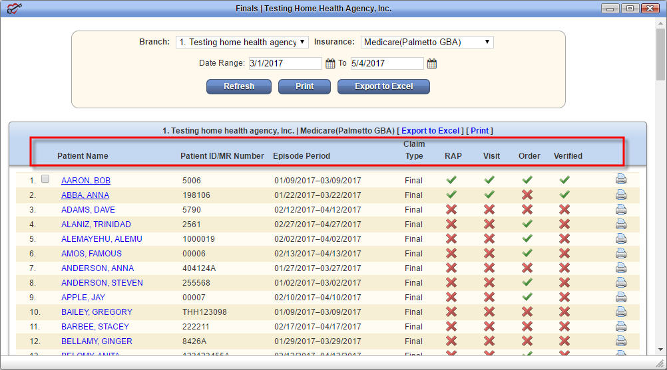Click the start date field showing 3/1/2017
The image size is (667, 370).
tap(285, 64)
